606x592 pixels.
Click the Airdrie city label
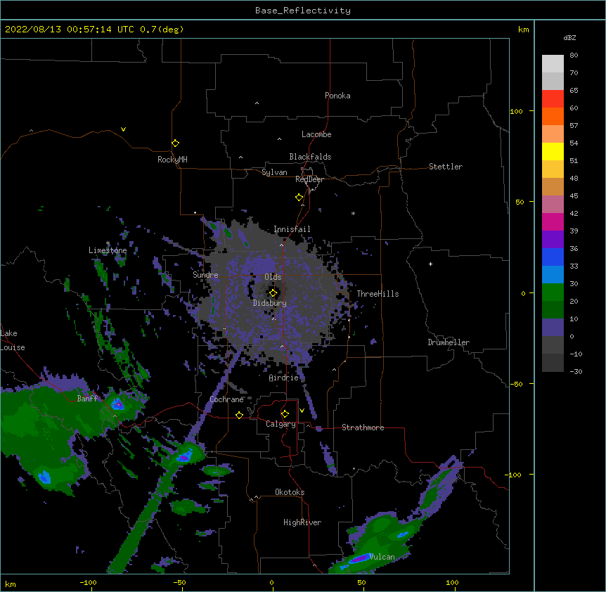(x=284, y=378)
